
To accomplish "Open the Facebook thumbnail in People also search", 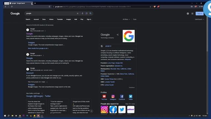I will point(113,109).
